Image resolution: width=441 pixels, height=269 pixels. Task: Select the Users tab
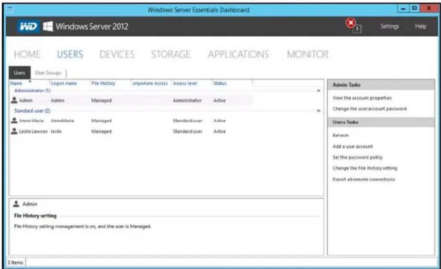(x=20, y=73)
